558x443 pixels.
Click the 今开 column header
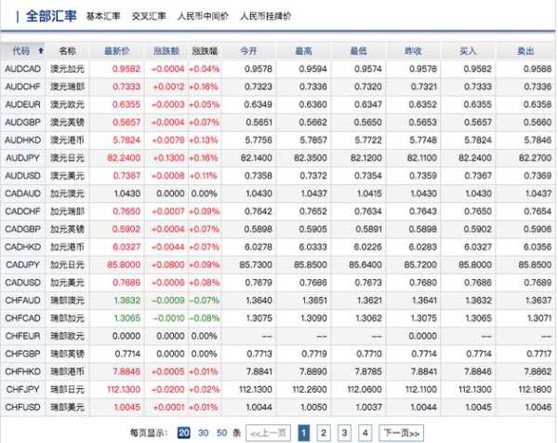[249, 50]
